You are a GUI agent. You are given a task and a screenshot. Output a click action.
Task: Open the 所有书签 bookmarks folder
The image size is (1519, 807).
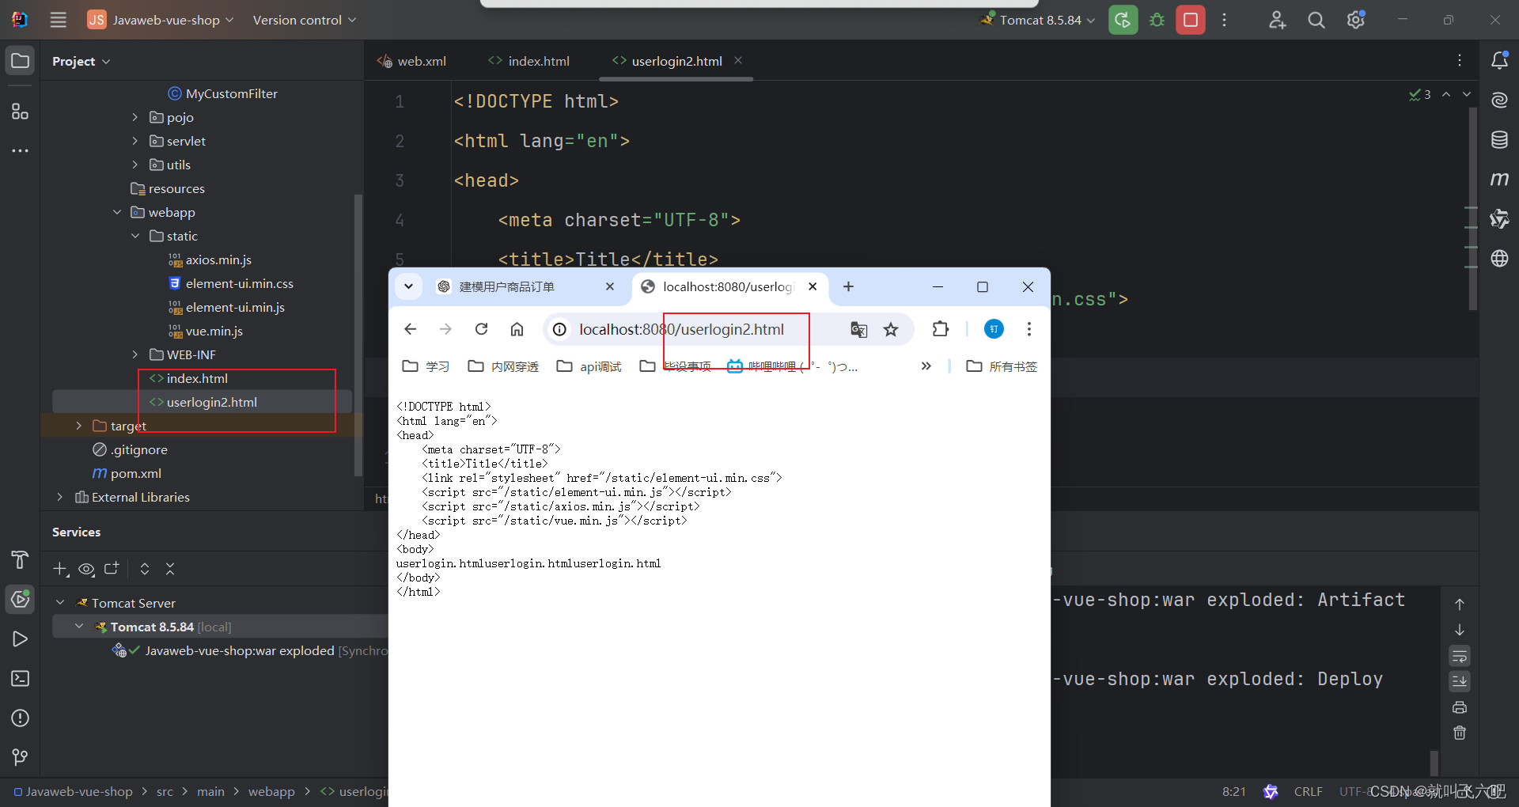(x=1002, y=366)
